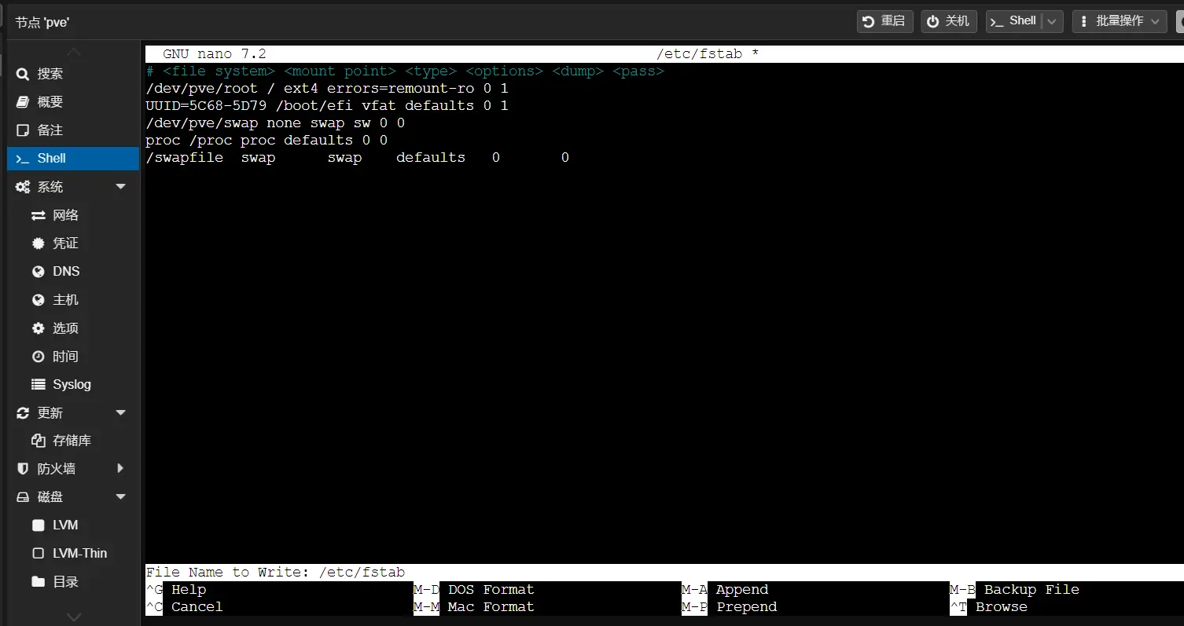
Task: Open the 网络 network arrows icon
Action: [x=38, y=215]
